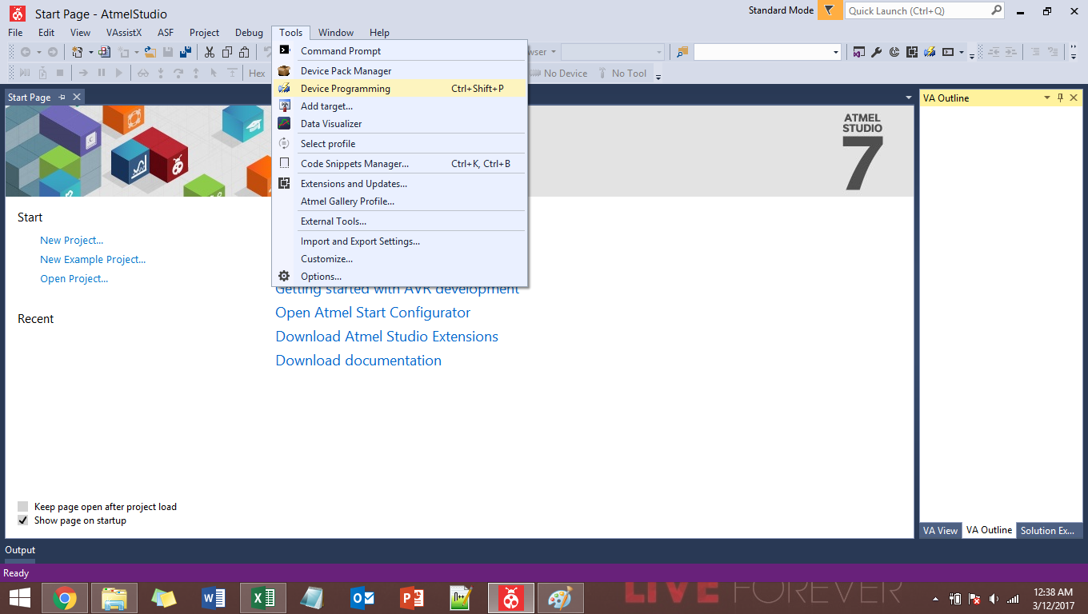Click the Device Programming lightning toolbar icon
This screenshot has height=614, width=1088.
(x=930, y=52)
